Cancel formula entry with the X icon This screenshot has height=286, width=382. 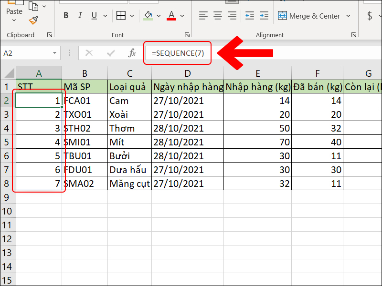point(88,52)
